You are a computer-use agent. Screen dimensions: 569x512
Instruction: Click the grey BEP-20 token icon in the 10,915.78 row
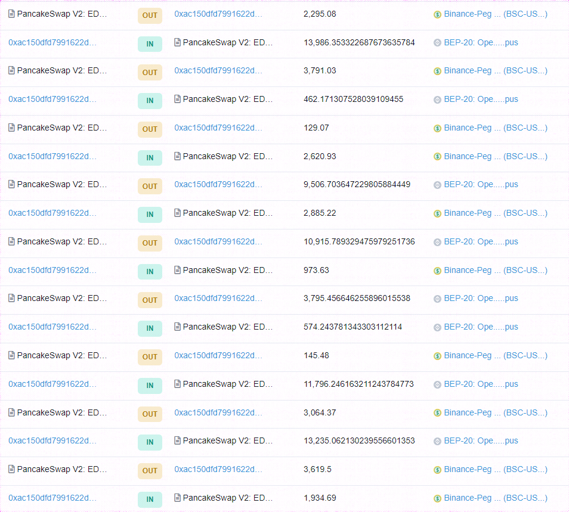coord(437,242)
